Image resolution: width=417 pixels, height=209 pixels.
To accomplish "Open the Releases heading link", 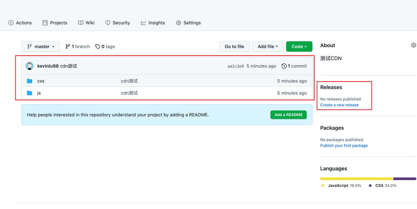I will pos(331,87).
